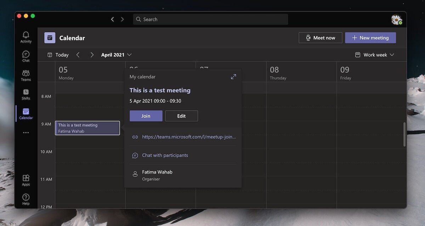Select the Calendar tab in sidebar
This screenshot has height=226, width=425.
26,114
